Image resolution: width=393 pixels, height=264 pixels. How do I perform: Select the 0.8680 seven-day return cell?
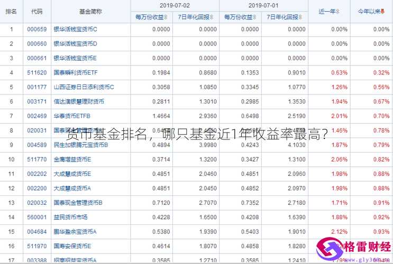pos(208,73)
